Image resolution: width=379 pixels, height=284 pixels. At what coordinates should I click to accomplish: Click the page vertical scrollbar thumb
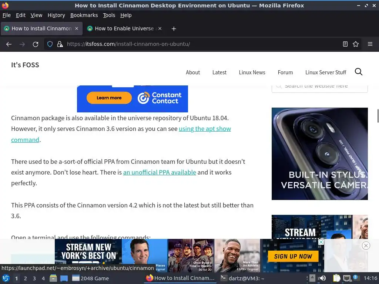[378, 116]
